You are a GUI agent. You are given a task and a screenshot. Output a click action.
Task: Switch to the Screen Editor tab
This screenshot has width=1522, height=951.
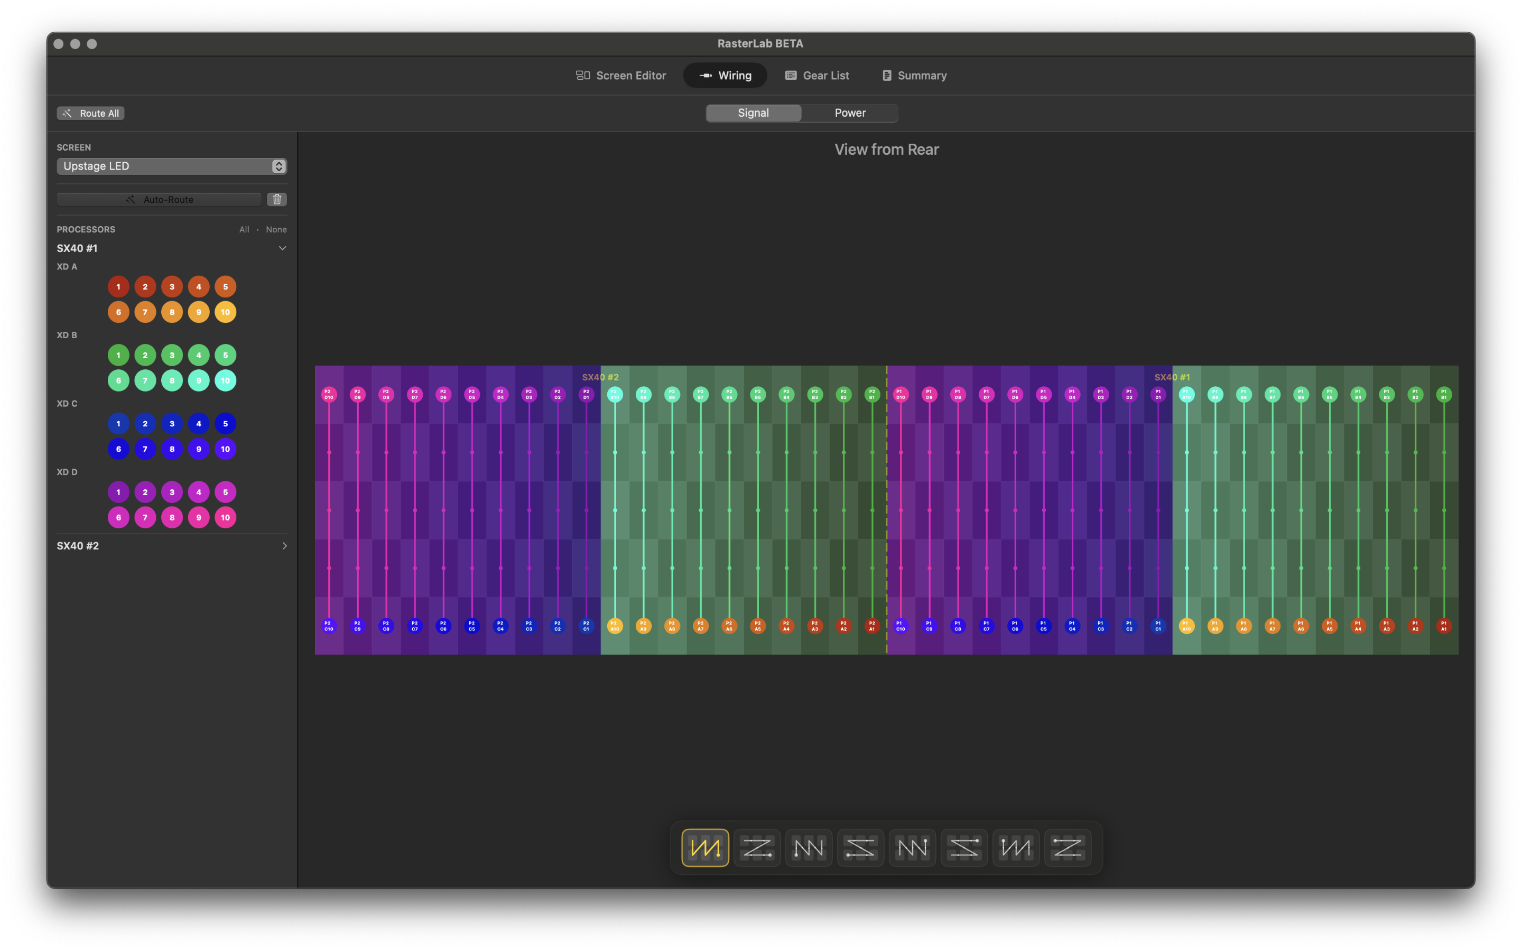coord(621,76)
